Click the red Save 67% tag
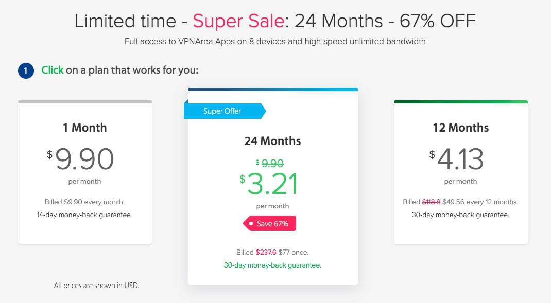The height and width of the screenshot is (303, 551). (269, 223)
